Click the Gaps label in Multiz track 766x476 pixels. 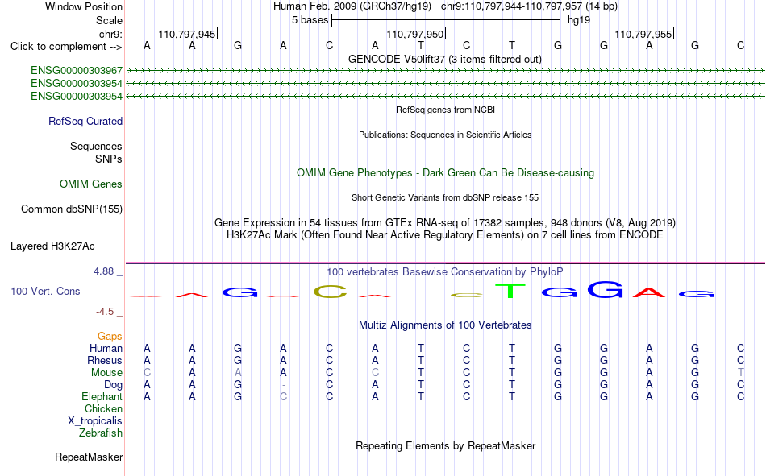pyautogui.click(x=110, y=336)
